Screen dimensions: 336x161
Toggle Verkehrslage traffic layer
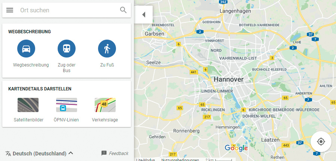pos(105,105)
